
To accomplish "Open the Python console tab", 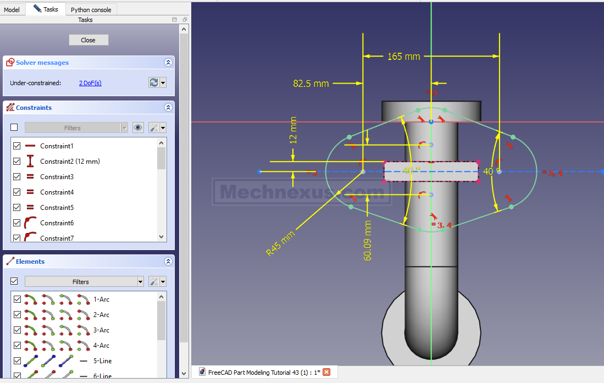I will click(91, 9).
